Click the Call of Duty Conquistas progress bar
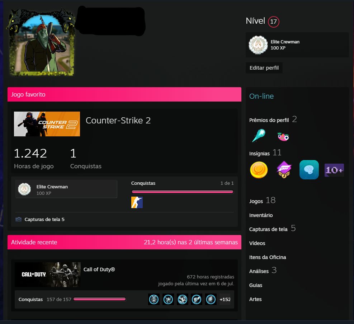Screen dimensions: 354x324 click(100, 299)
